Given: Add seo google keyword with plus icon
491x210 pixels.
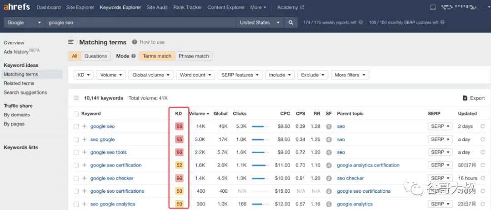Looking at the screenshot, I should pyautogui.click(x=84, y=140).
